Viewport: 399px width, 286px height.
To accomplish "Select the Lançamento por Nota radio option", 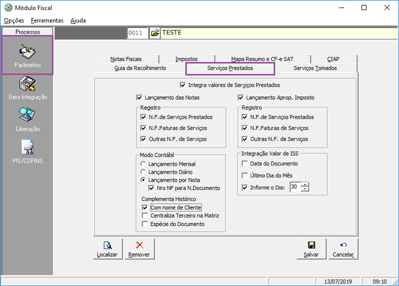I will pos(143,180).
